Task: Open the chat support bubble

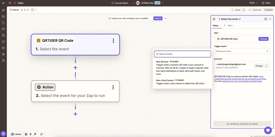Action: pos(268,130)
